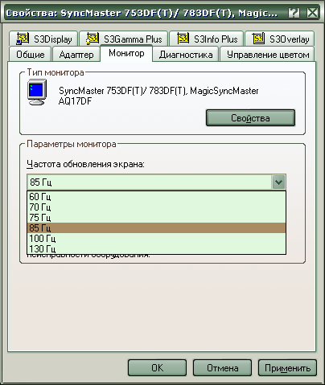The image size is (325, 385).
Task: Switch to the Общие tab
Action: coord(31,55)
